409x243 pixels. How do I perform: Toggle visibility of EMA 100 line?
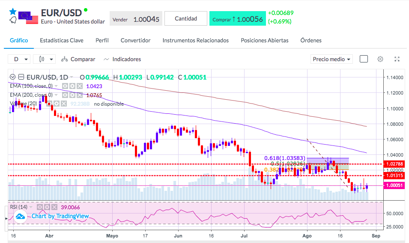pos(65,86)
